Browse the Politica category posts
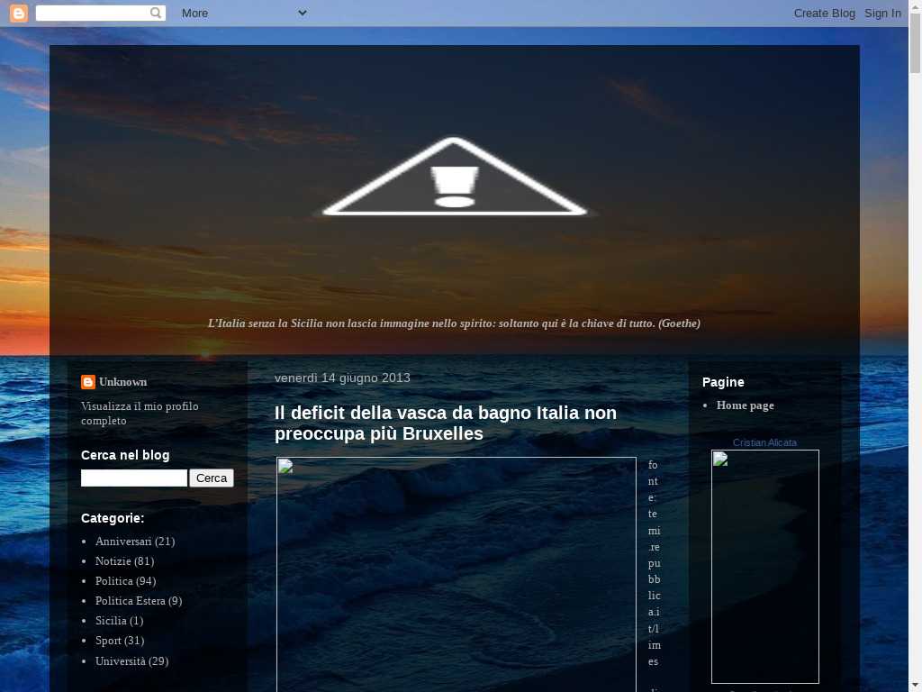The image size is (922, 692). [113, 581]
